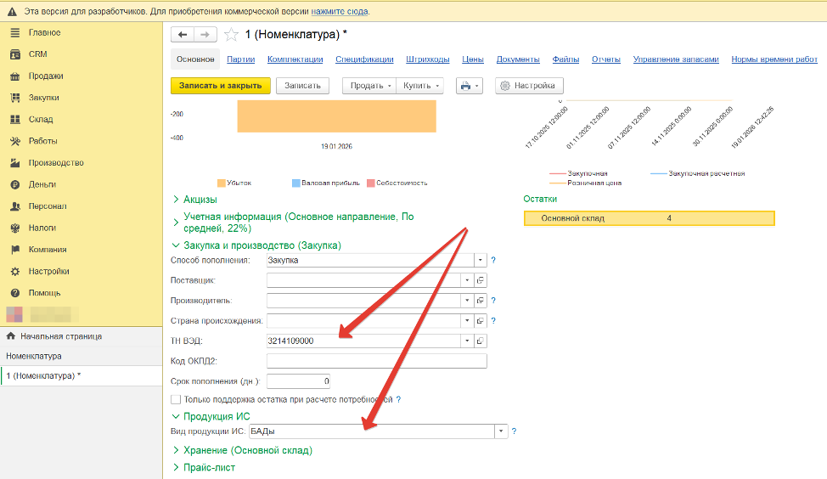Open Способ пополнения dropdown
This screenshot has width=827, height=479.
[481, 261]
